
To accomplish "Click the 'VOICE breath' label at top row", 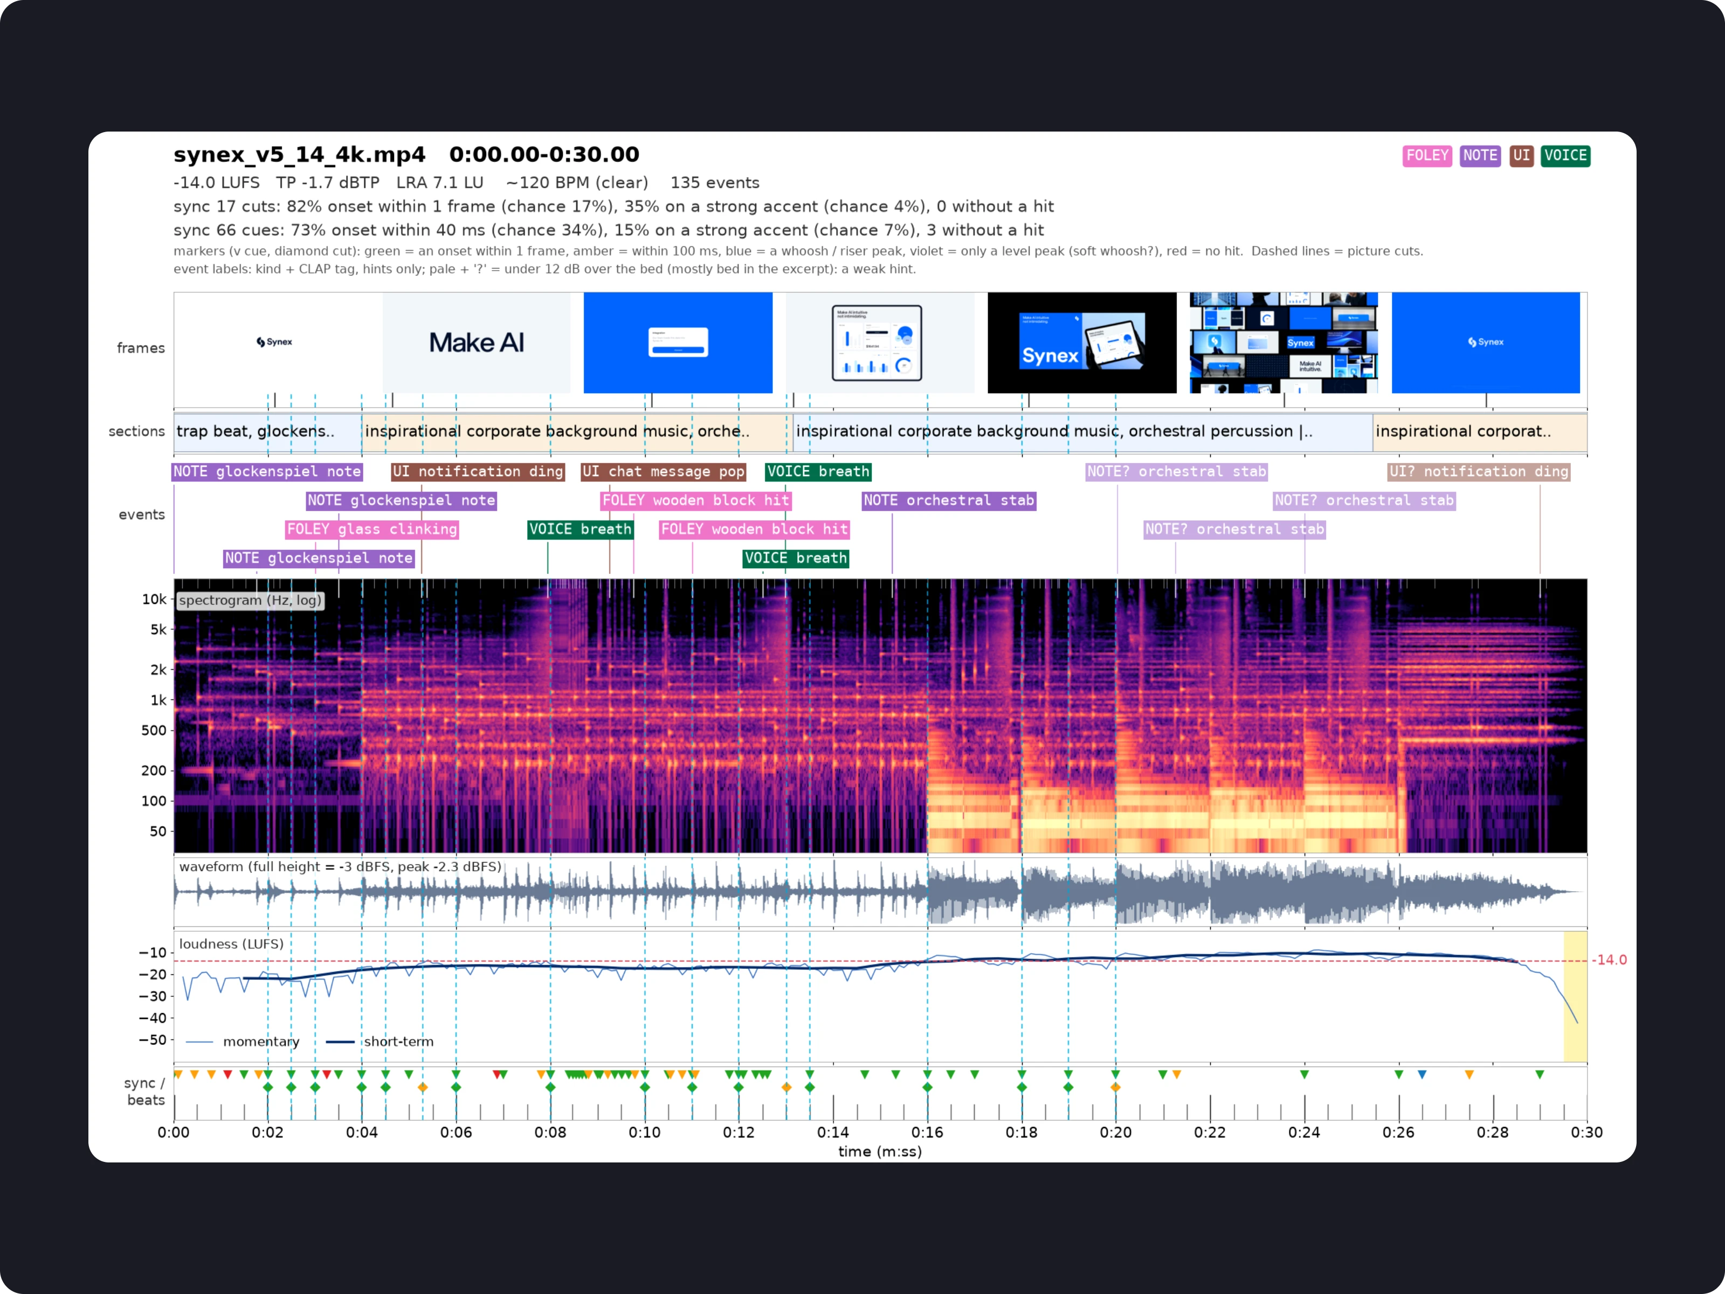I will (818, 471).
